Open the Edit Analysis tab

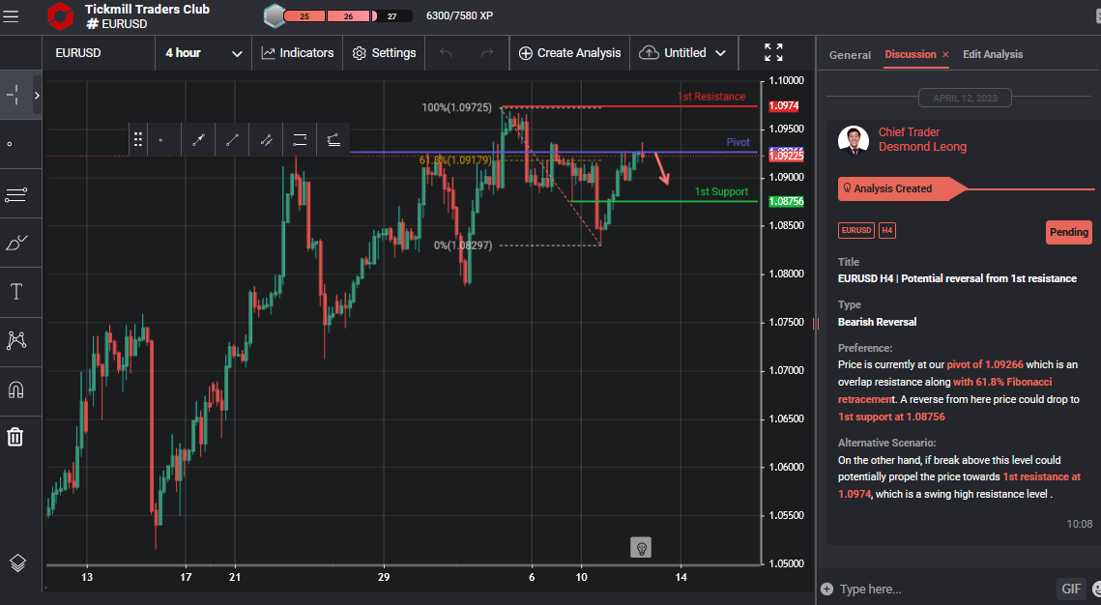[x=992, y=54]
